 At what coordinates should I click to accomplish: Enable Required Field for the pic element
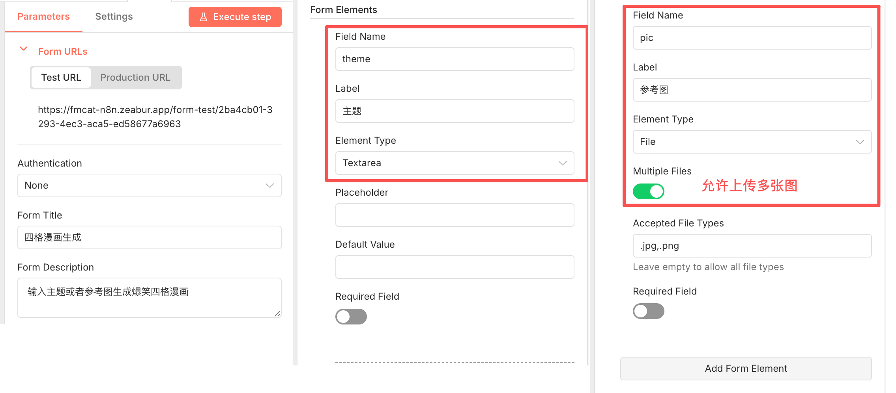pos(648,311)
